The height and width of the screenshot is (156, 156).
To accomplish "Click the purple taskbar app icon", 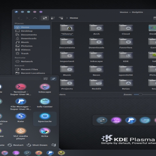I will 16,153.
